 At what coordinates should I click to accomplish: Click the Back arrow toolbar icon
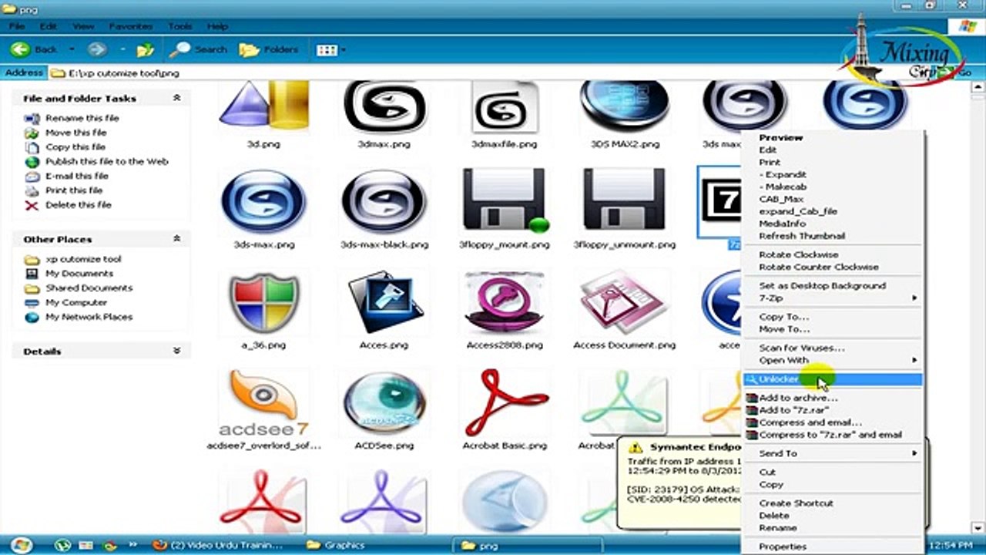[21, 49]
